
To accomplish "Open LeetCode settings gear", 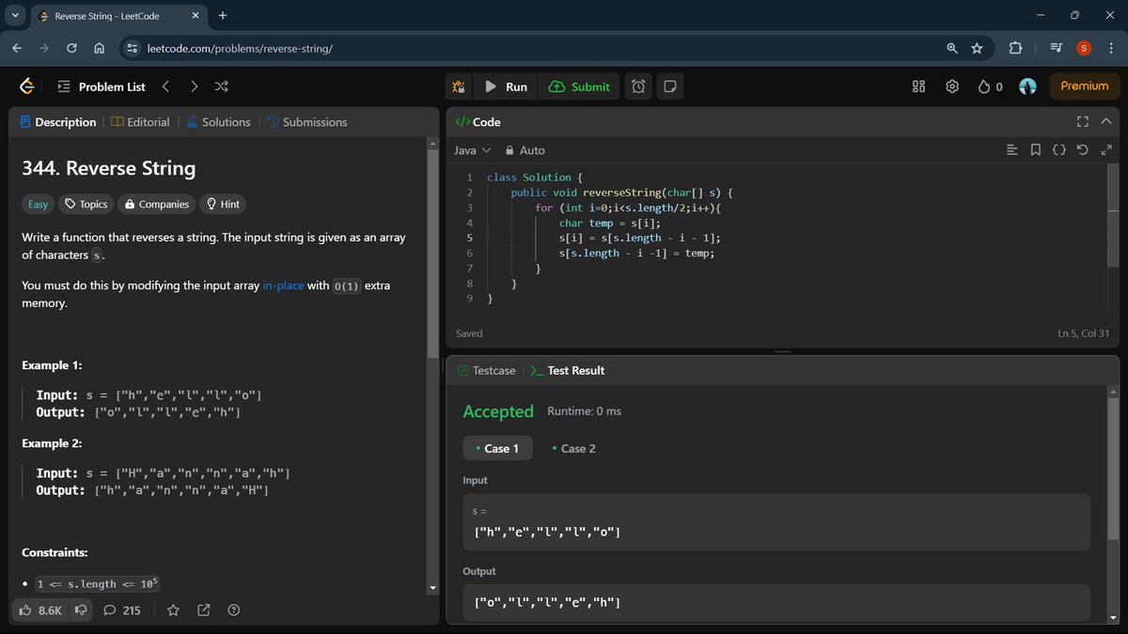I will click(952, 86).
